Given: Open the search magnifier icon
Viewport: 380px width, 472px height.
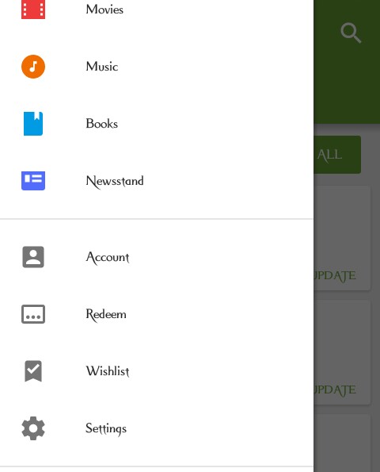Looking at the screenshot, I should tap(351, 33).
